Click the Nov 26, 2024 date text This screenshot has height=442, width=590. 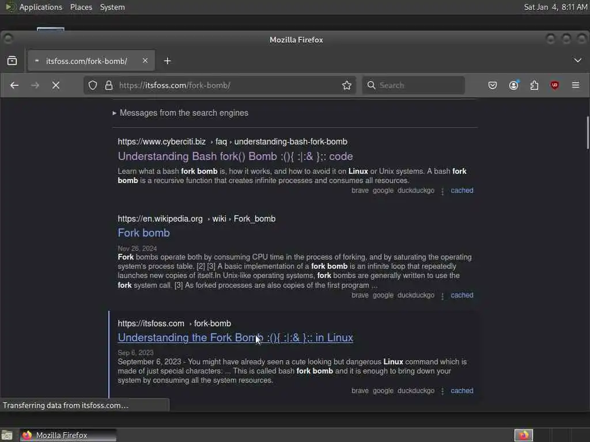pyautogui.click(x=137, y=249)
